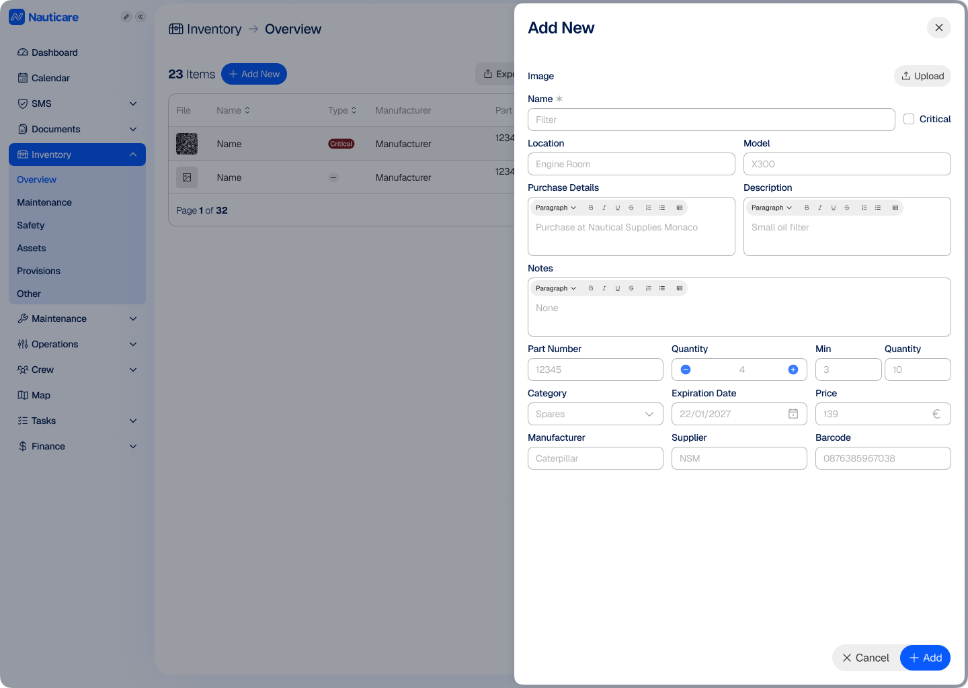Decrease quantity with the minus button
Image resolution: width=968 pixels, height=688 pixels.
click(686, 370)
